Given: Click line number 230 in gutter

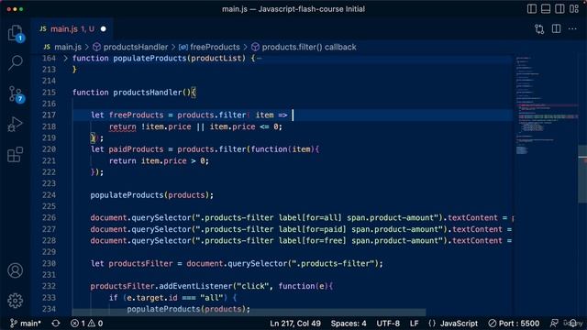Looking at the screenshot, I should point(49,263).
